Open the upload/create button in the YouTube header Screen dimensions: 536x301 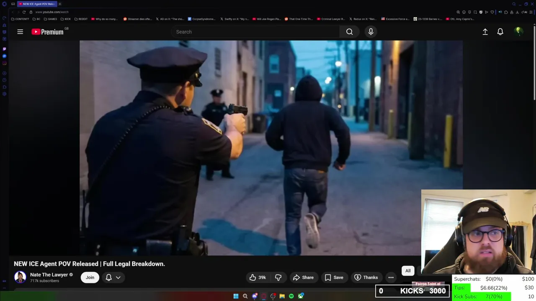point(485,32)
